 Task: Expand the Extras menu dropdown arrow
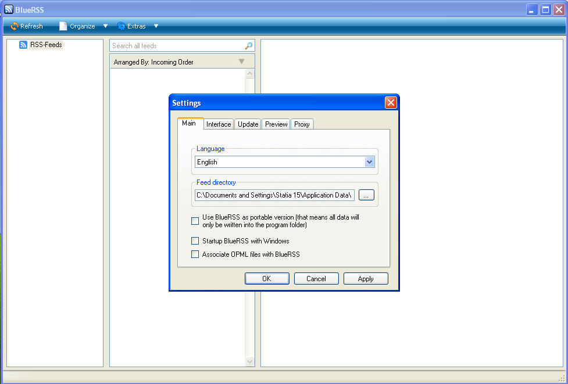click(155, 26)
